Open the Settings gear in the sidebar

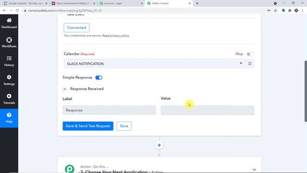tap(9, 77)
